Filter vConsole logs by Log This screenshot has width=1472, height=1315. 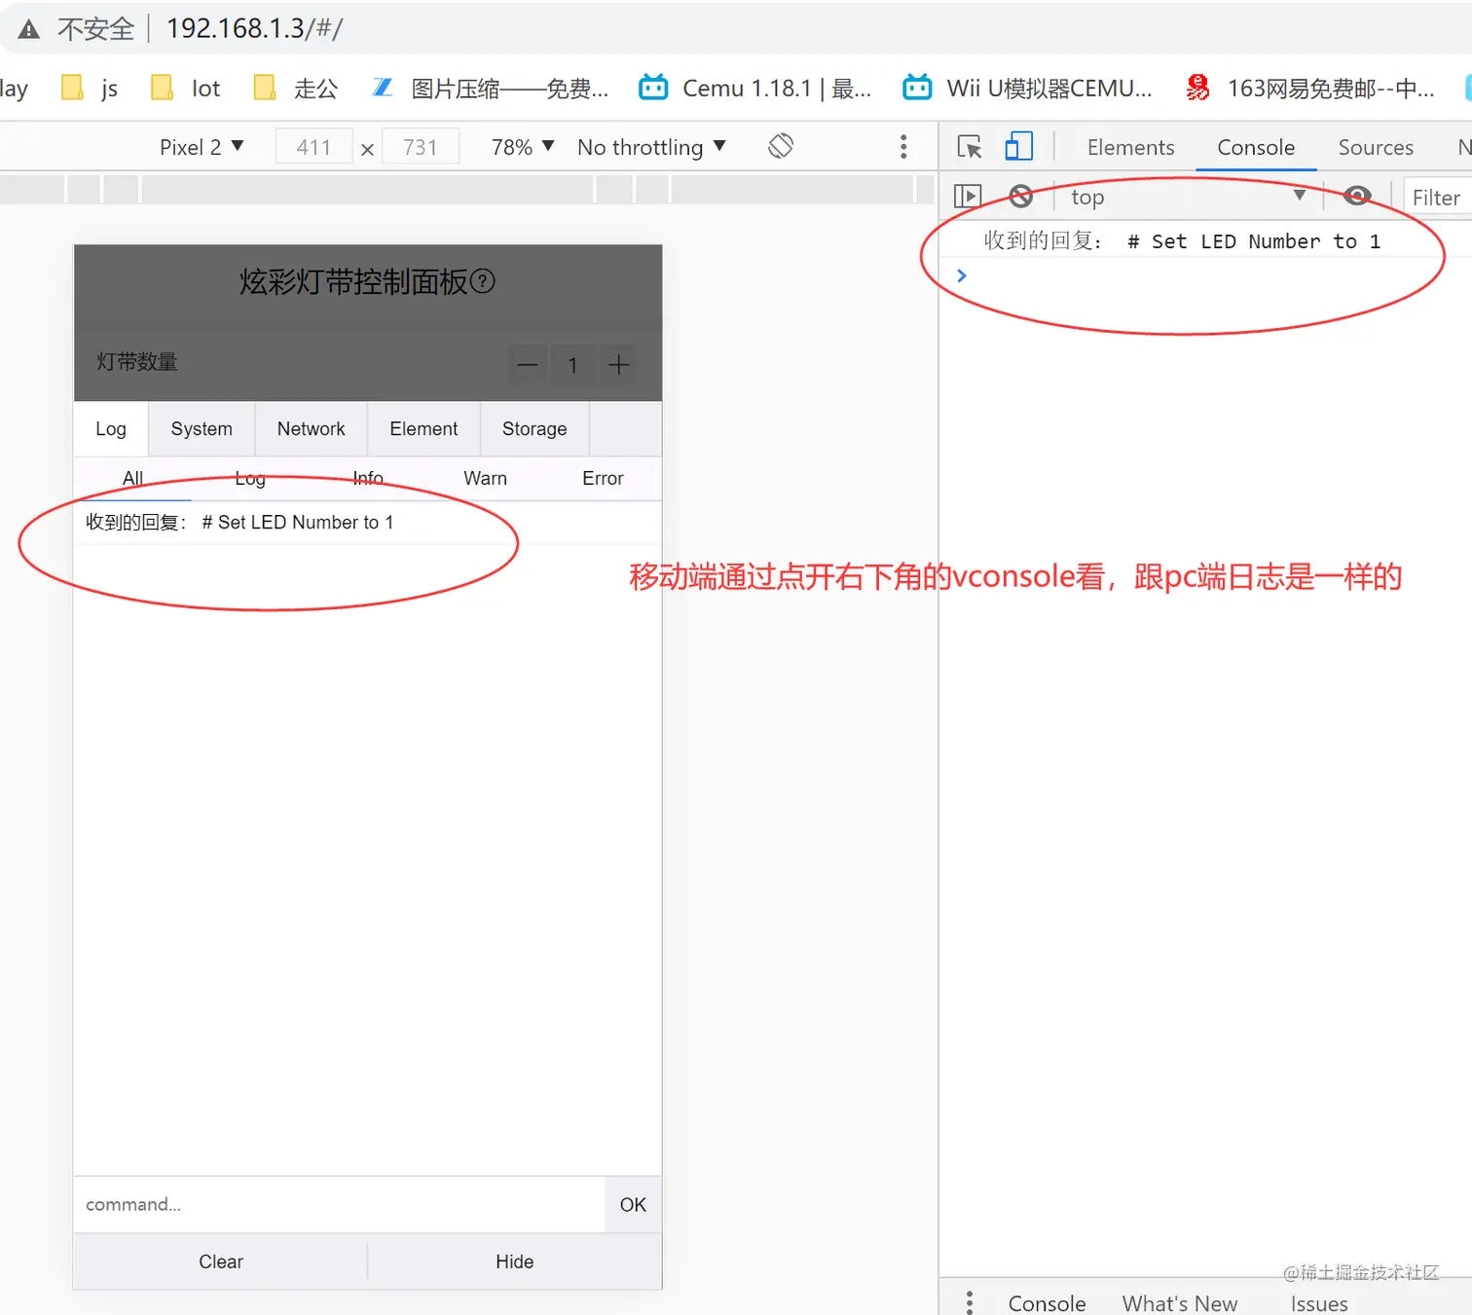tap(250, 478)
